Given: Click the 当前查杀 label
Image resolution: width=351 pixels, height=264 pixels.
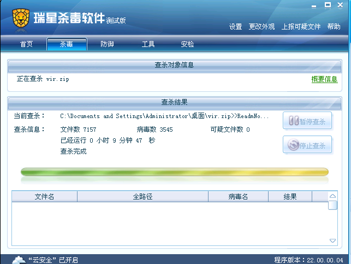Looking at the screenshot, I should (x=29, y=116).
